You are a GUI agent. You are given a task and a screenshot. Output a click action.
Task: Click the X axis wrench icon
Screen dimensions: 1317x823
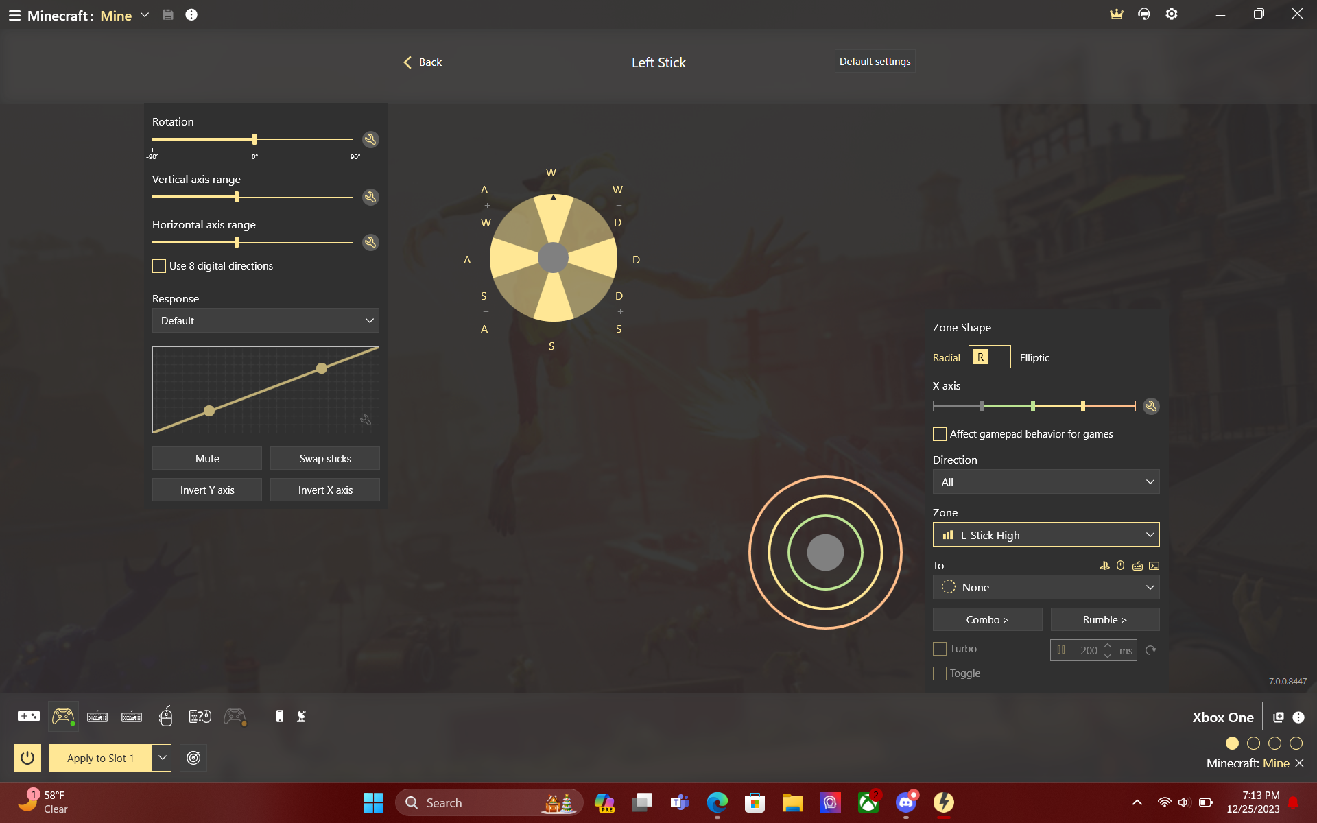[x=1151, y=406]
